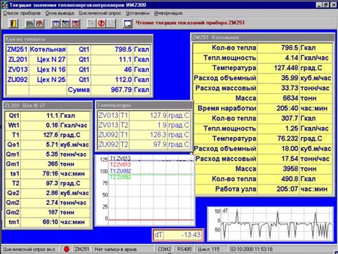Image resolution: width=338 pixels, height=254 pixels.
Task: Open the Установки menu
Action: click(137, 13)
